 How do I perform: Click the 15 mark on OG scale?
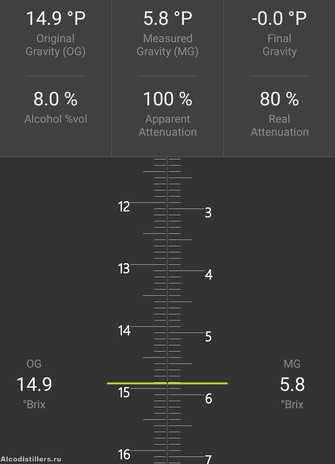pyautogui.click(x=124, y=392)
